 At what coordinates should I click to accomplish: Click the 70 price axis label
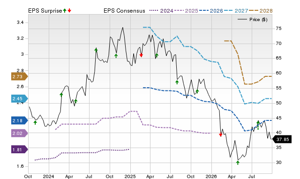pyautogui.click(x=278, y=44)
